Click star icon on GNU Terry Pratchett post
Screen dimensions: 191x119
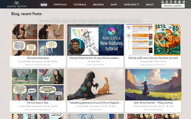[167, 106]
